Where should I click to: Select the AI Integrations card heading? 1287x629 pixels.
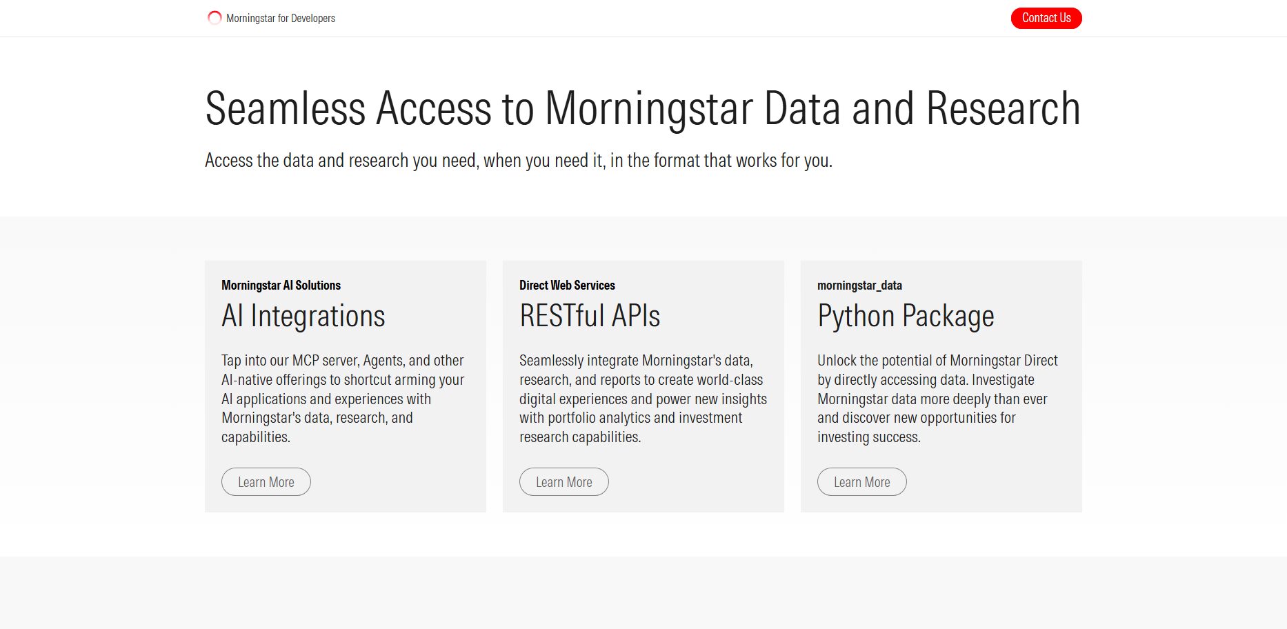303,316
